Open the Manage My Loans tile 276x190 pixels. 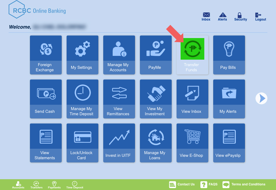[156, 143]
